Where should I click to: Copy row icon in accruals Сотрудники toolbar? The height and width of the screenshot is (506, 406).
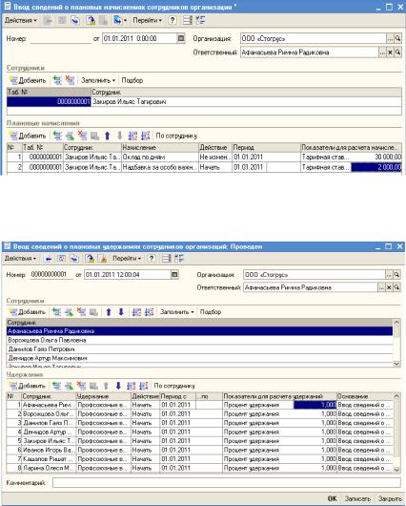[x=57, y=80]
